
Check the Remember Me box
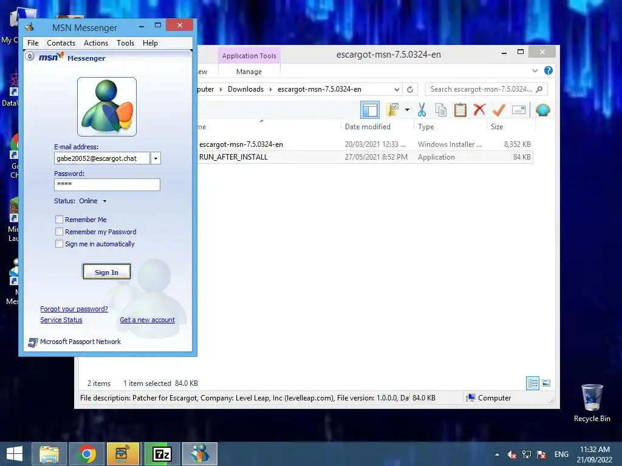pyautogui.click(x=59, y=220)
